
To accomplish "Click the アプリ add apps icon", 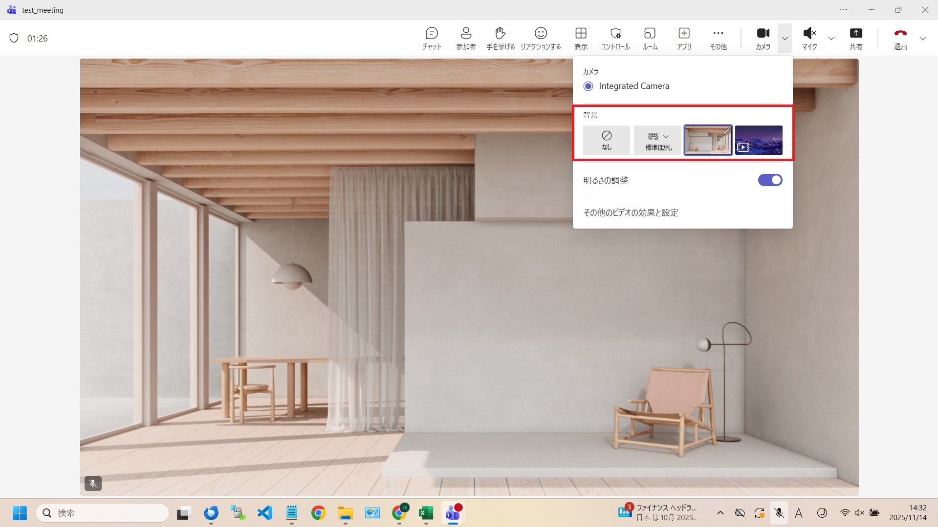I will click(x=684, y=38).
